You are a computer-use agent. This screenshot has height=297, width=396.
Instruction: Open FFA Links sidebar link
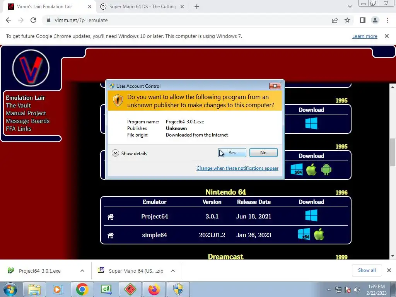pos(19,128)
